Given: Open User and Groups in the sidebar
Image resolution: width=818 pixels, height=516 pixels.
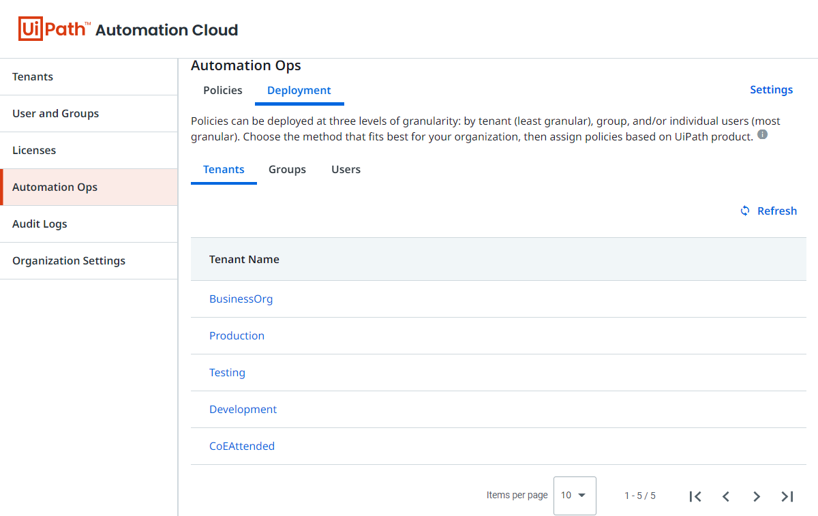Looking at the screenshot, I should (x=89, y=114).
